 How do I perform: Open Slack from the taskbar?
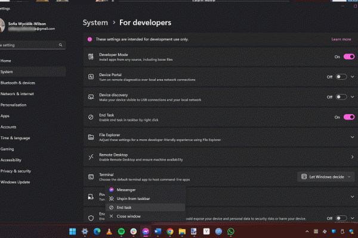click(134, 231)
